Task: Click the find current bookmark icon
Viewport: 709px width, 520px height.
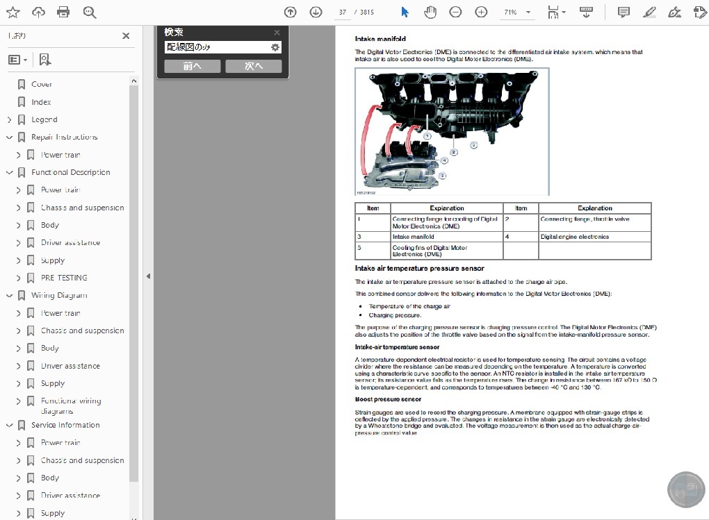Action: tap(45, 60)
